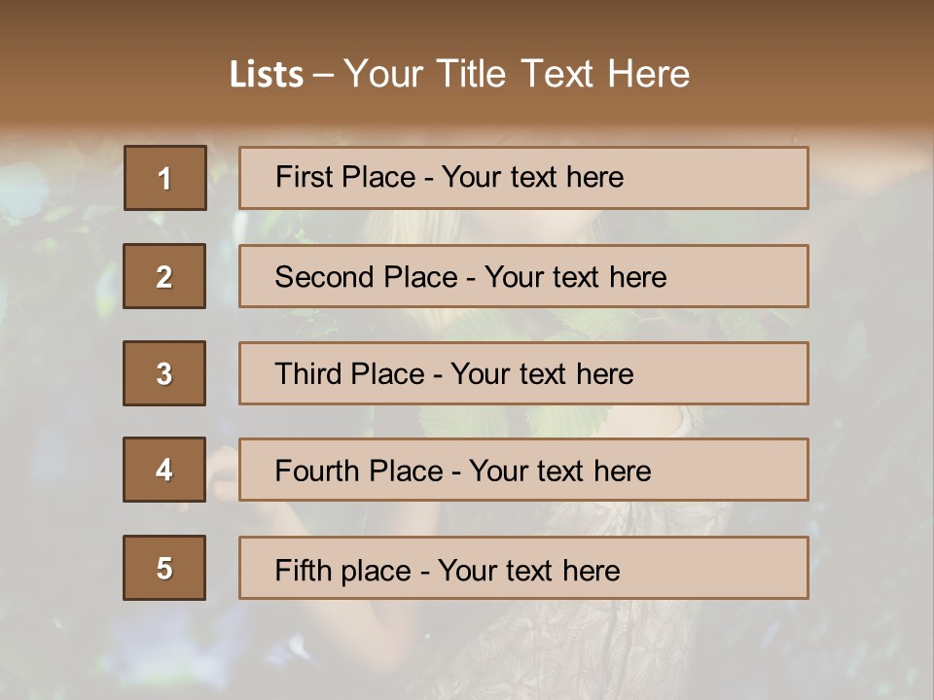This screenshot has height=700, width=934.
Task: Click the word "Fifth" in last row
Action: [305, 570]
